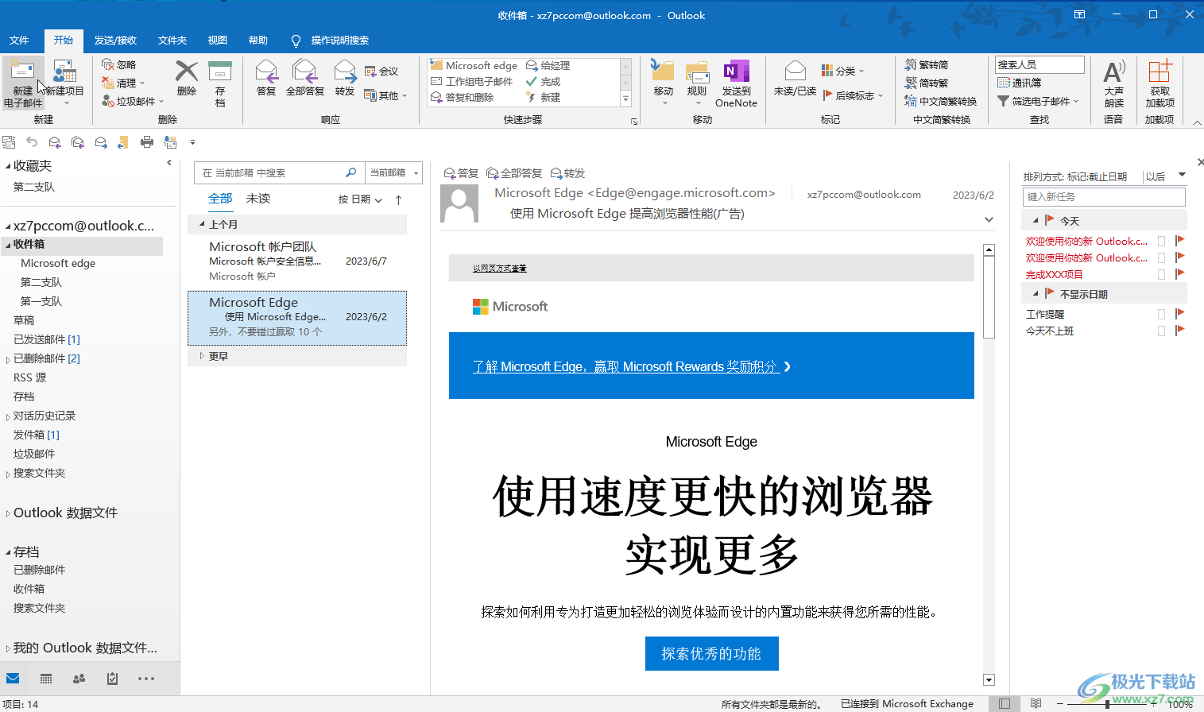Open the 视图 View ribbon tab
The height and width of the screenshot is (712, 1204).
coord(217,41)
